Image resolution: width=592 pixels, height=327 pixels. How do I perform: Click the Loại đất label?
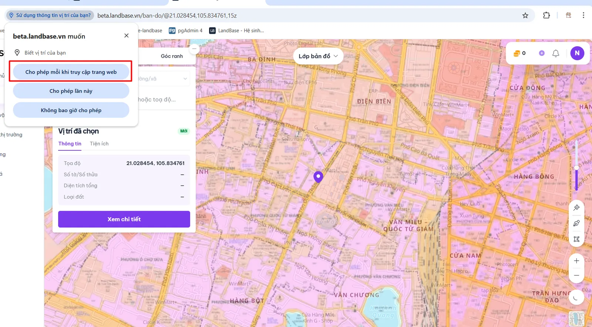[74, 197]
